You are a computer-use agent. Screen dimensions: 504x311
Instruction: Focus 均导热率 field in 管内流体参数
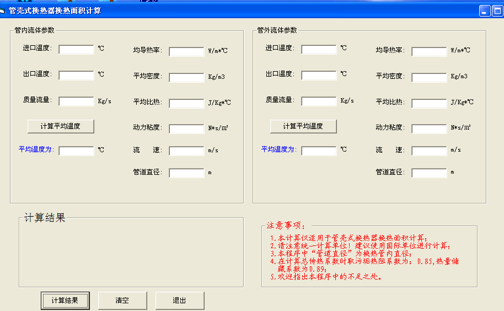(186, 51)
